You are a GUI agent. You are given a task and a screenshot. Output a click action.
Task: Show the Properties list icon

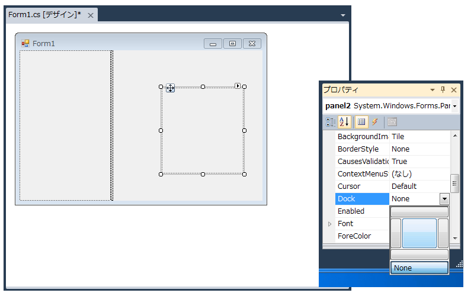click(x=361, y=122)
